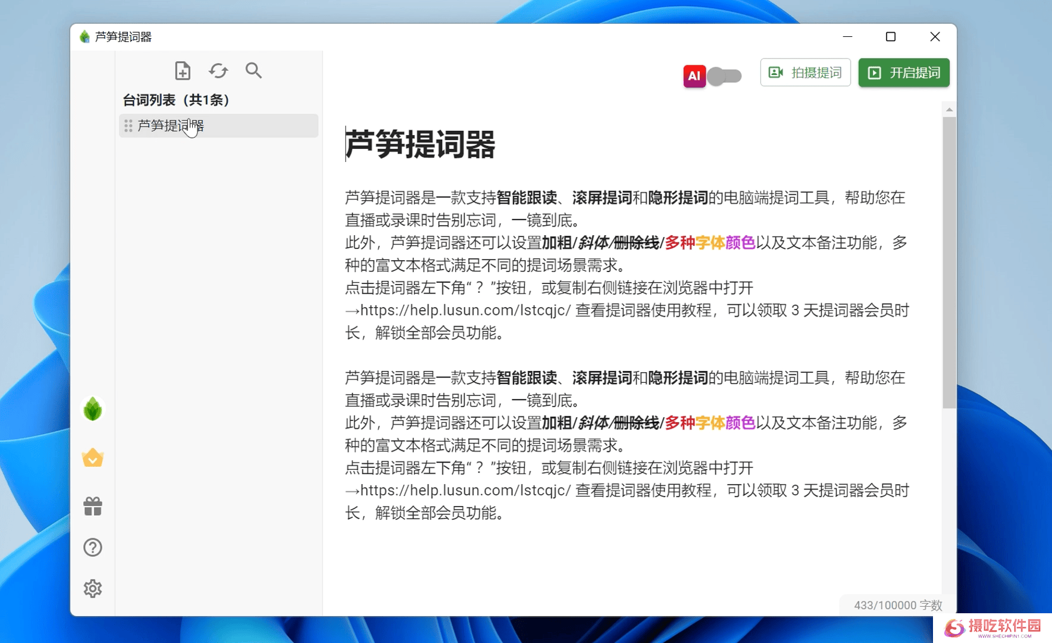This screenshot has width=1052, height=643.
Task: Click the refresh sync icon
Action: (218, 71)
